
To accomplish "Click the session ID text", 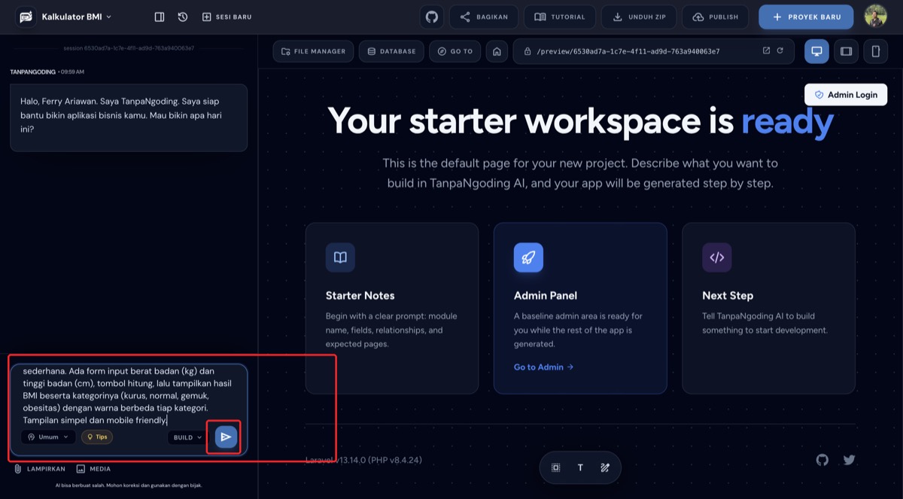I will [129, 48].
